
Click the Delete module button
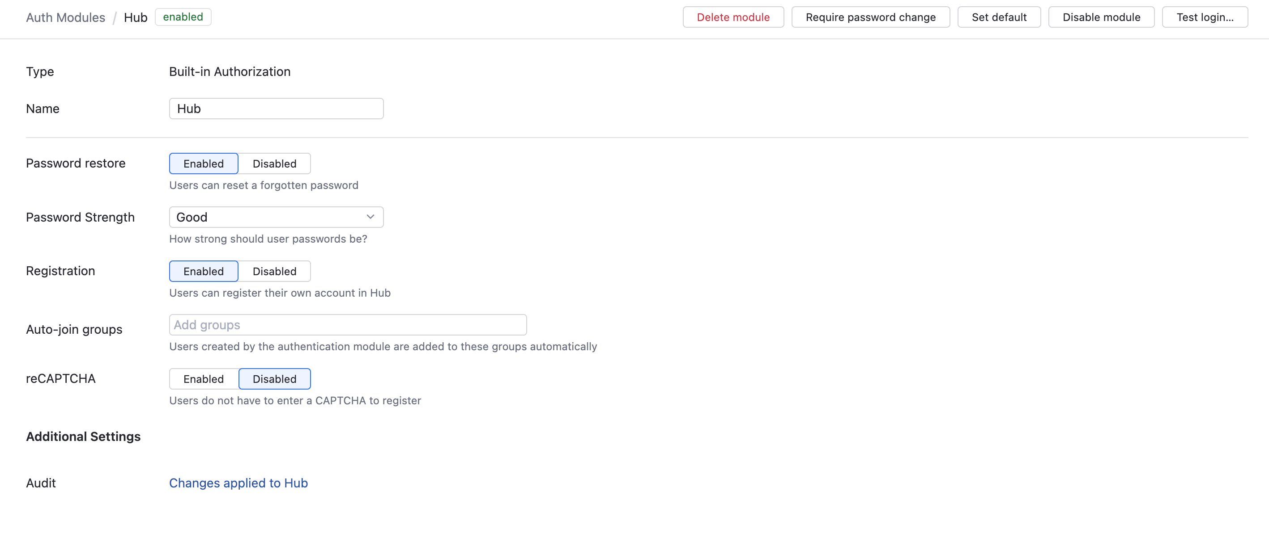(733, 17)
